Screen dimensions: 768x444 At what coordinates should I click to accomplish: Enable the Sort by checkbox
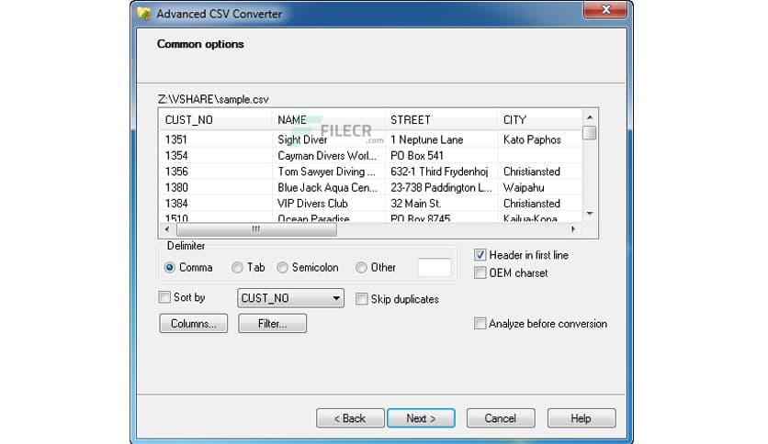click(164, 297)
